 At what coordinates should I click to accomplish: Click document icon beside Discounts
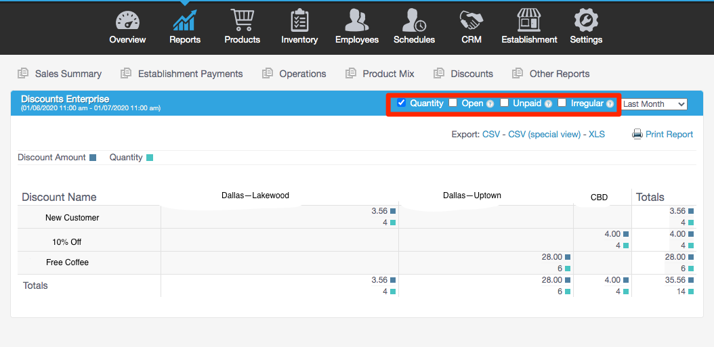click(438, 73)
